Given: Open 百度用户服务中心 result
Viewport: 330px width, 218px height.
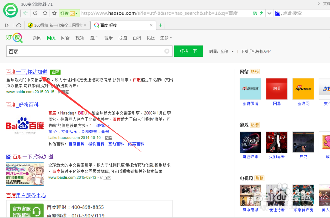Looking at the screenshot, I should 26,196.
